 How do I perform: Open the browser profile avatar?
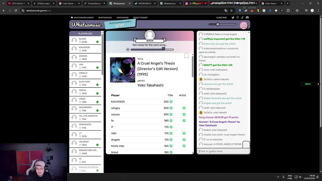pos(312,11)
